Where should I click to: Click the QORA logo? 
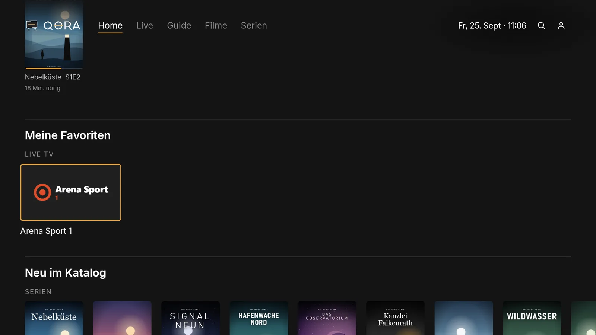[53, 26]
